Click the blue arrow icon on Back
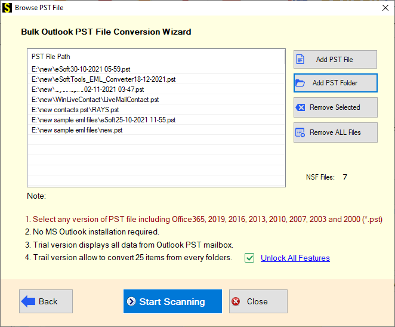 (x=28, y=301)
